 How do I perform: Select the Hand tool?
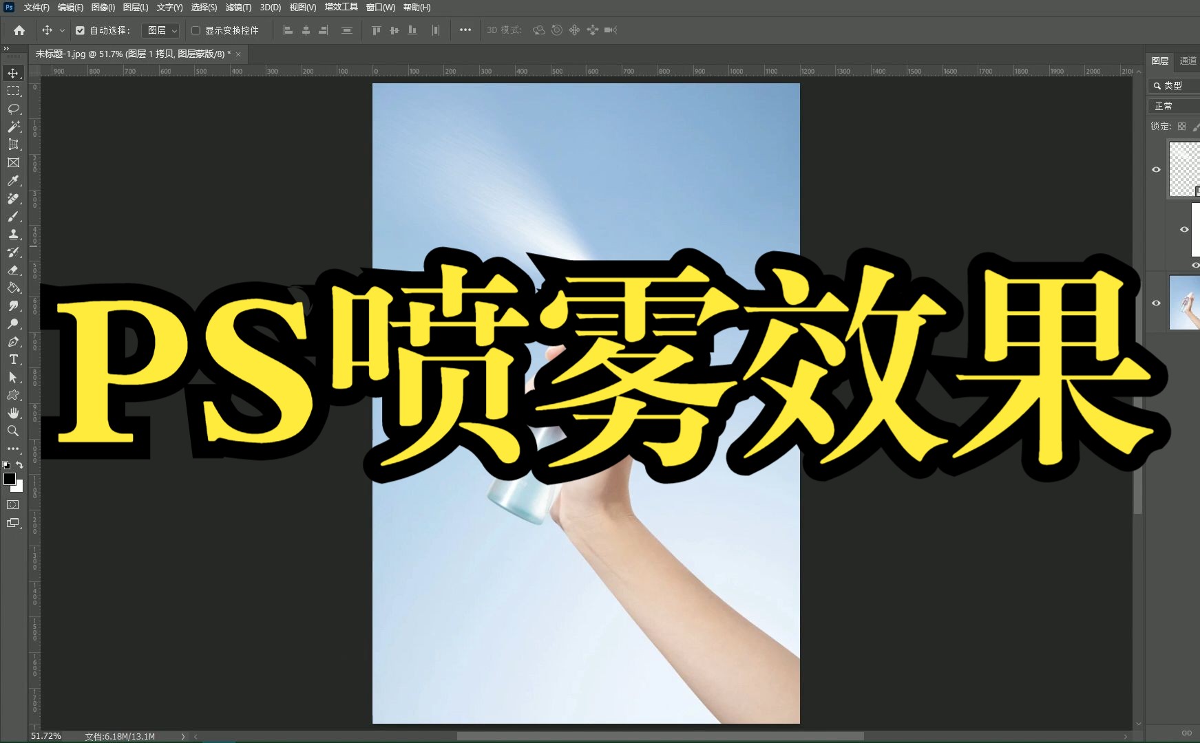point(13,413)
